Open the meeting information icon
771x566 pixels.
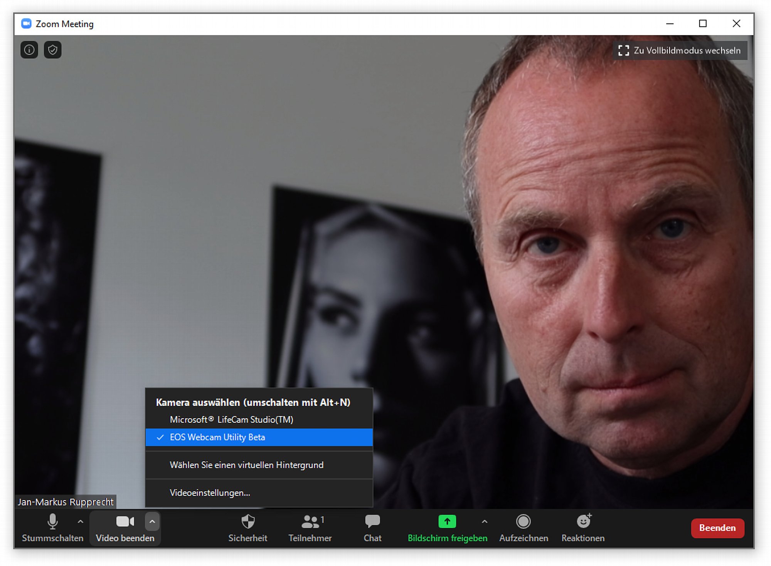point(29,50)
